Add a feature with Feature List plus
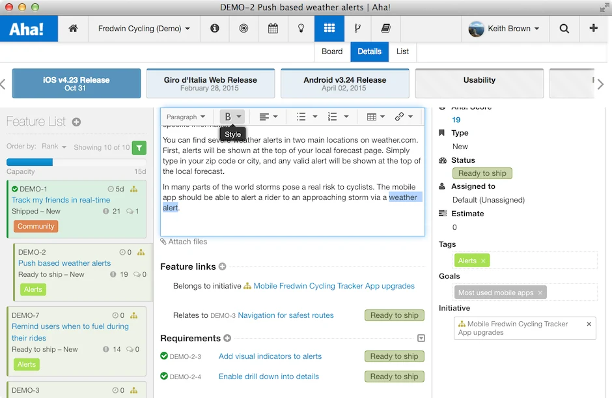 click(77, 122)
